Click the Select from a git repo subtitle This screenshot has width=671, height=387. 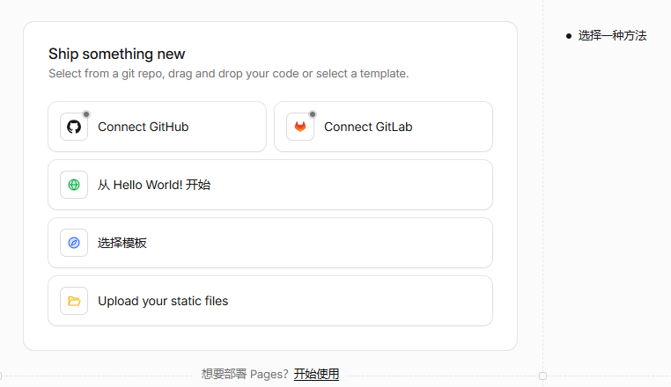229,74
